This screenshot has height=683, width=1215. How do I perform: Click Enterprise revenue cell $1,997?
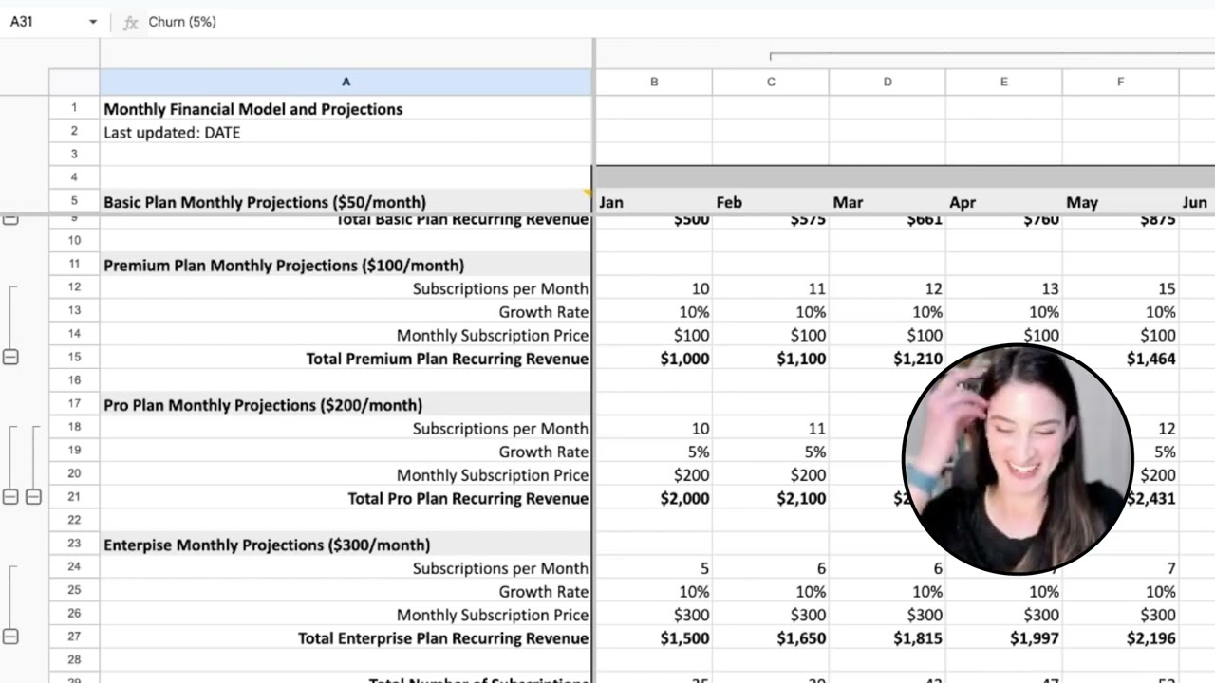1004,638
